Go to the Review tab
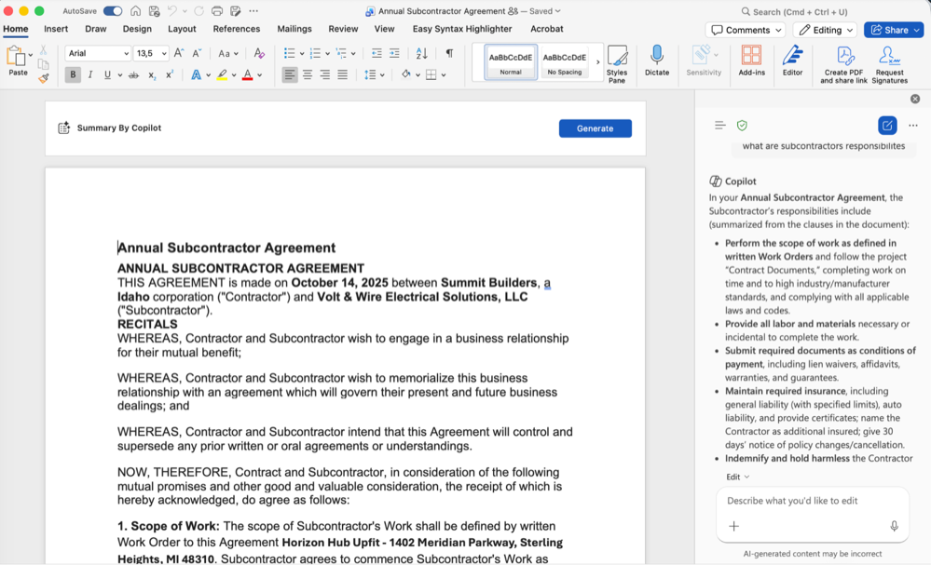Image resolution: width=931 pixels, height=565 pixels. point(343,29)
